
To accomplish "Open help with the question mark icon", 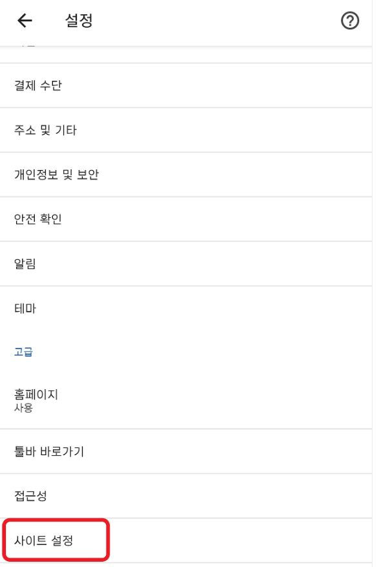I will [x=351, y=20].
